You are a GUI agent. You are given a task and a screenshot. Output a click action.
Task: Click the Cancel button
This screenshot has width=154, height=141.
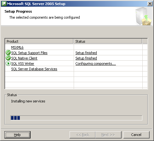coord(136,135)
